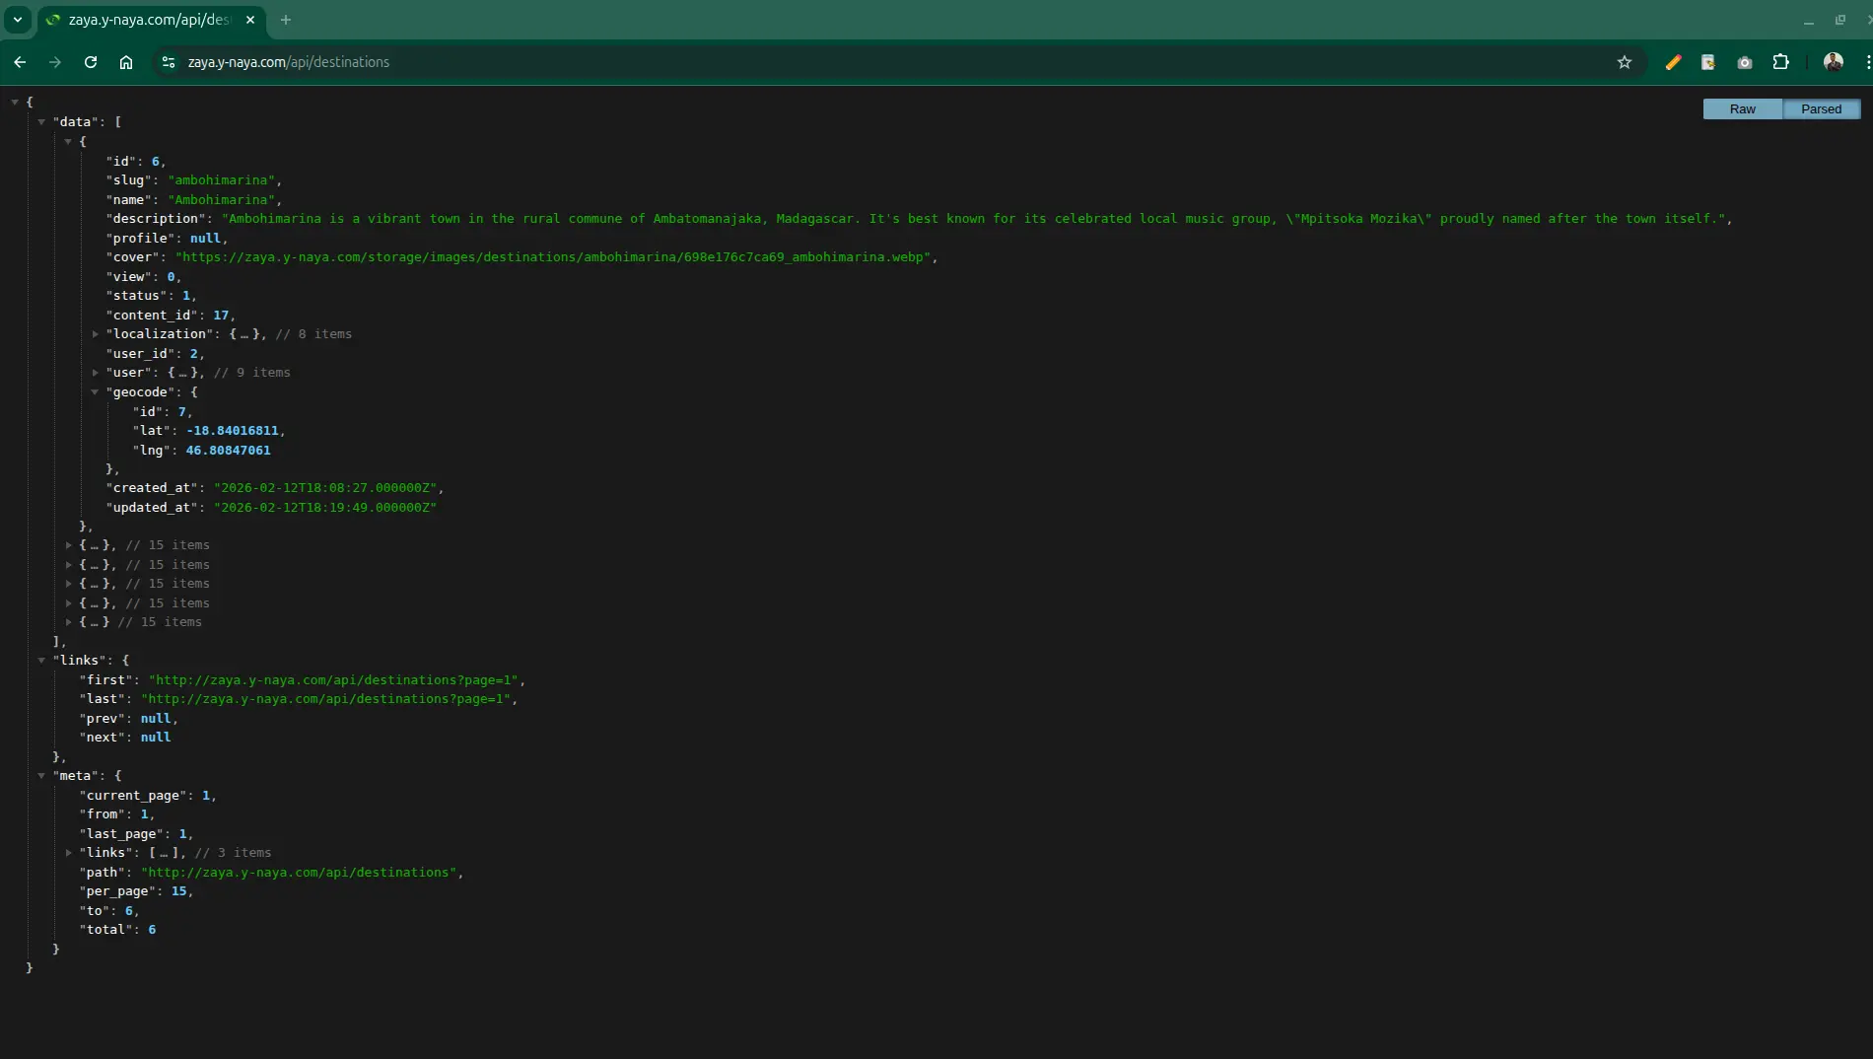The width and height of the screenshot is (1873, 1059).
Task: Open a new browser tab
Action: tap(286, 20)
